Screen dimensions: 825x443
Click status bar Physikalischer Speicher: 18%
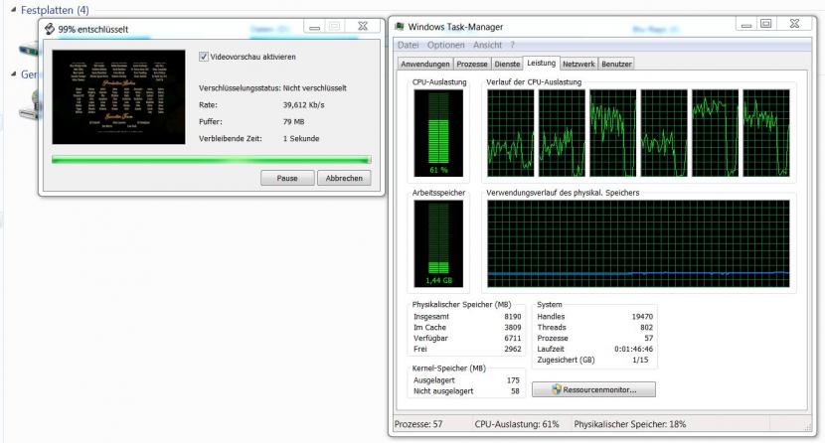click(x=630, y=424)
